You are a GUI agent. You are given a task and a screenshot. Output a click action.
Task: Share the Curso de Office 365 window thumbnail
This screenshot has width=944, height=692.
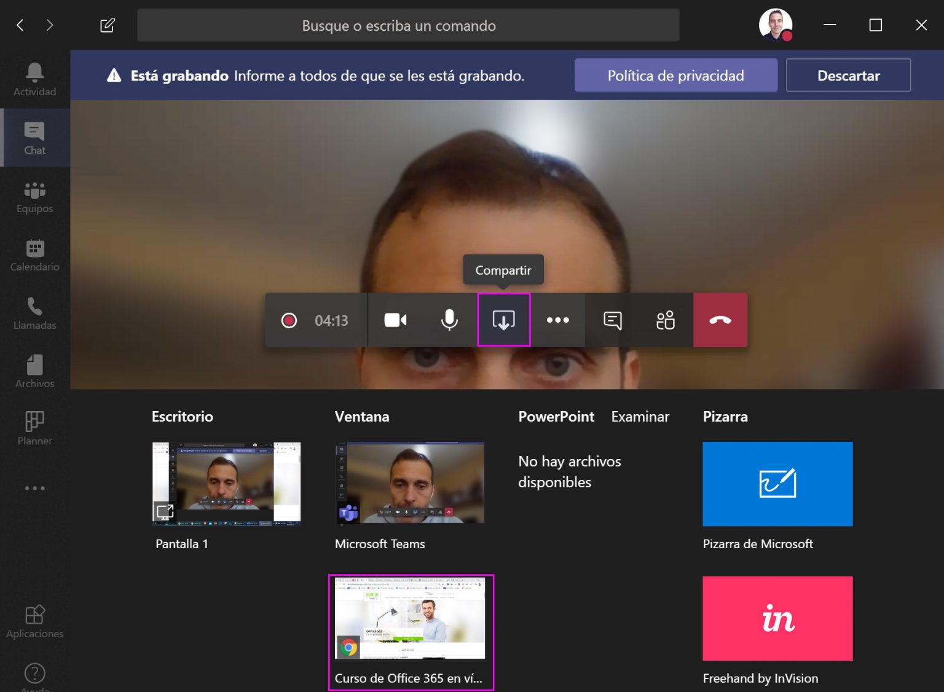(411, 618)
